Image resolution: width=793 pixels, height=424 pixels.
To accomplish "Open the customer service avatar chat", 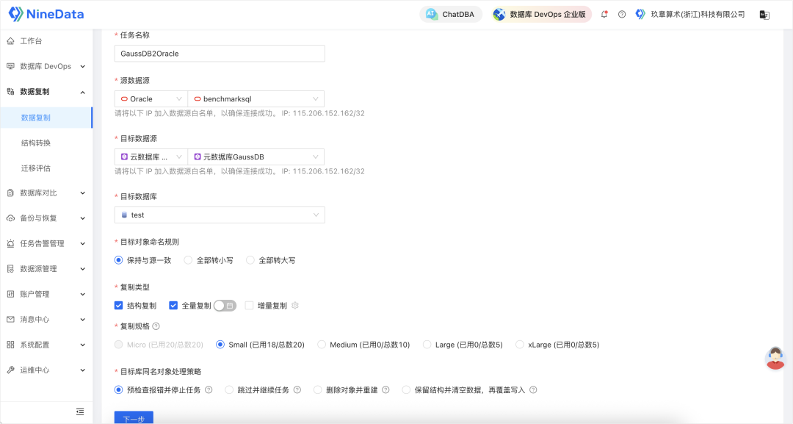I will pyautogui.click(x=775, y=358).
